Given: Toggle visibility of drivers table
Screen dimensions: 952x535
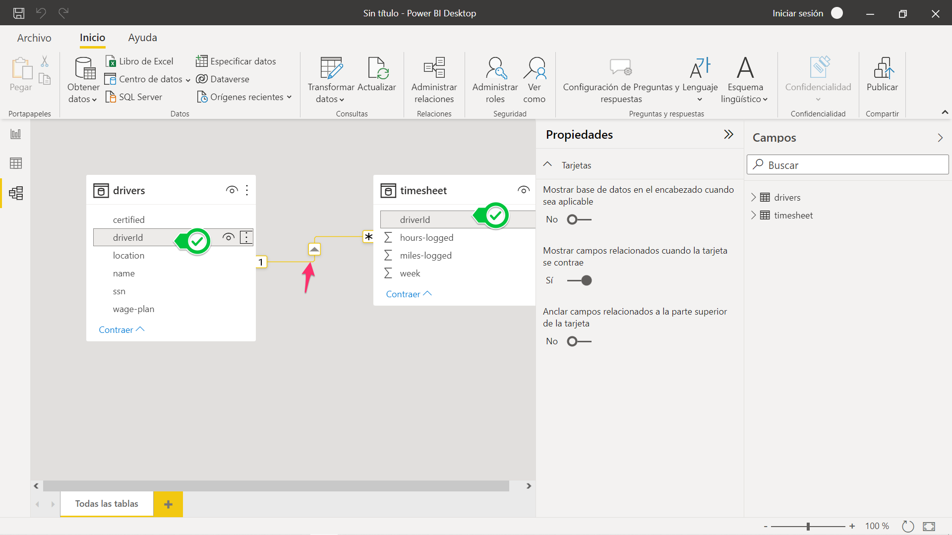Looking at the screenshot, I should pyautogui.click(x=232, y=190).
